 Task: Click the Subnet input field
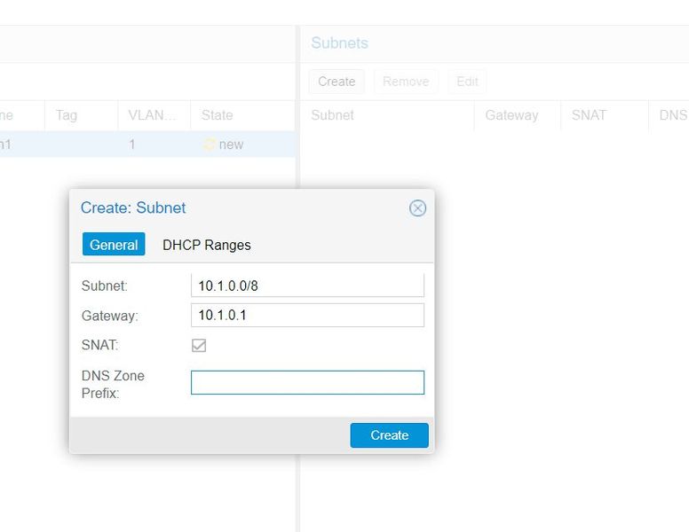(307, 286)
